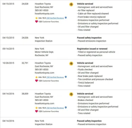Click the homegrown badge icon for 10/28/2015 service

(x=71, y=64)
